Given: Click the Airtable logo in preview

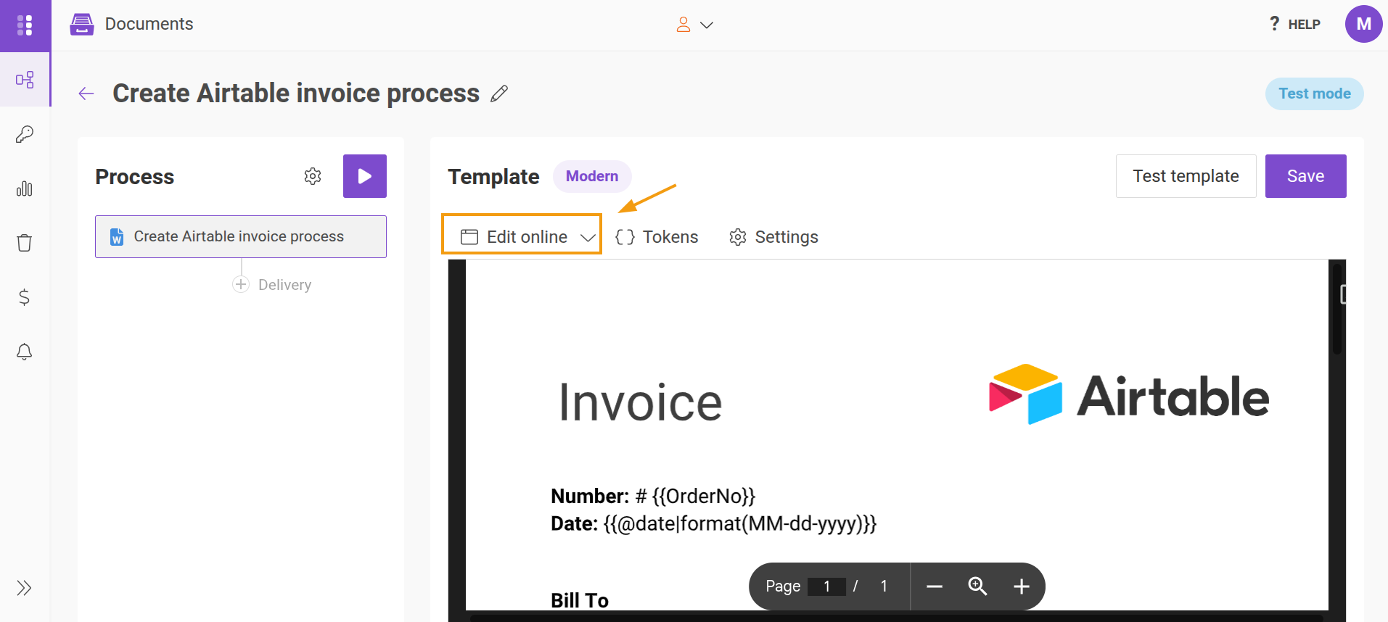Looking at the screenshot, I should 1129,395.
